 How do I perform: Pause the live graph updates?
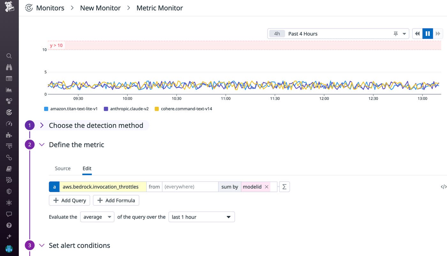tap(428, 33)
